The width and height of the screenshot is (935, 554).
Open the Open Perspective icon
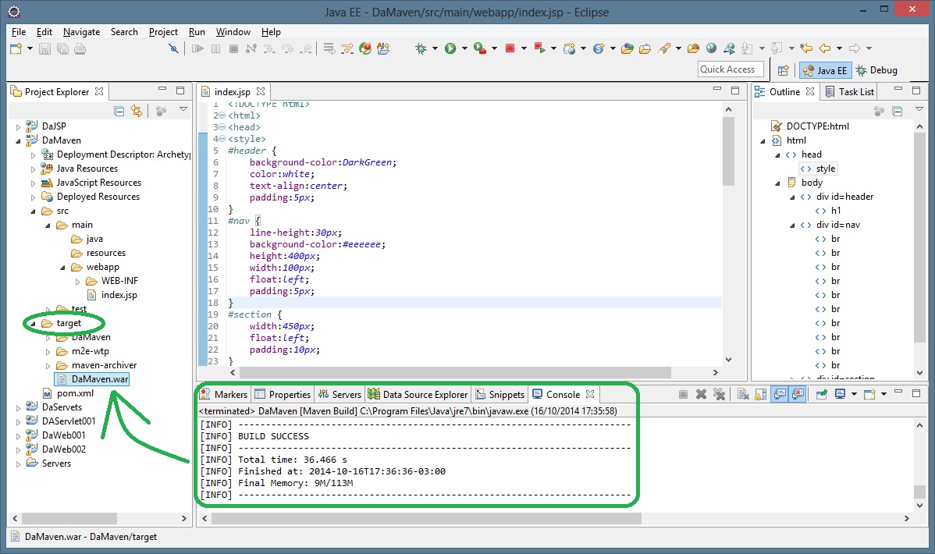point(784,70)
